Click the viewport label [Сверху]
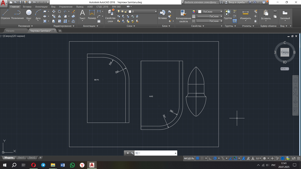 (9, 36)
